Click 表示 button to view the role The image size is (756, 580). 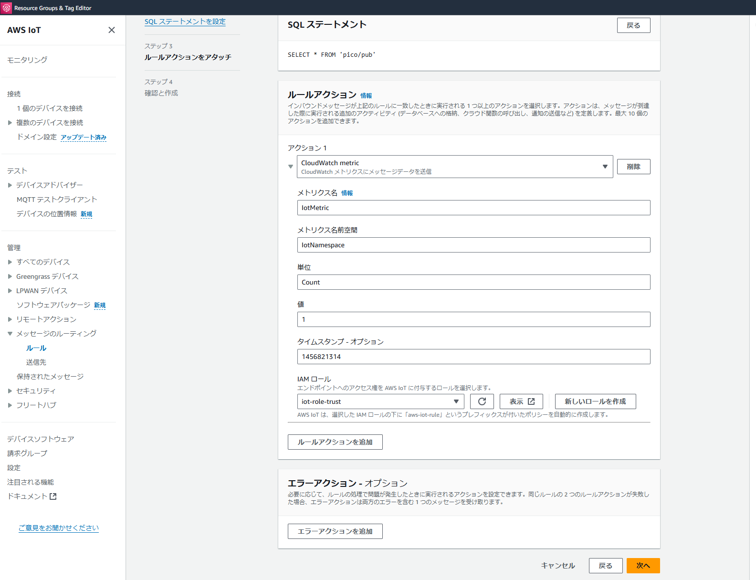click(521, 401)
